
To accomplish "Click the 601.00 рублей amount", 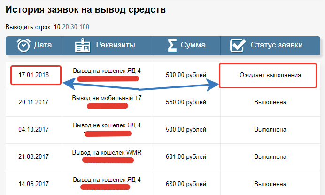I will (x=186, y=156).
